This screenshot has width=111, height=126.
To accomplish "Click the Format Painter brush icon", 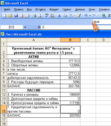I will point(79,15).
